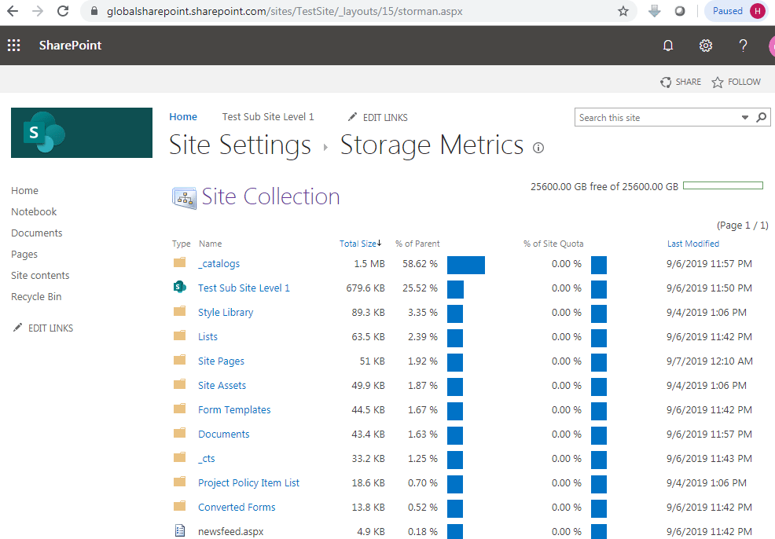Open the help question mark
This screenshot has height=539, width=775.
point(743,46)
